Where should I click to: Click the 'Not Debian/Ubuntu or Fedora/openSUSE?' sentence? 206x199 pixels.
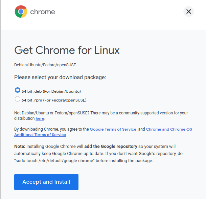pos(52,113)
